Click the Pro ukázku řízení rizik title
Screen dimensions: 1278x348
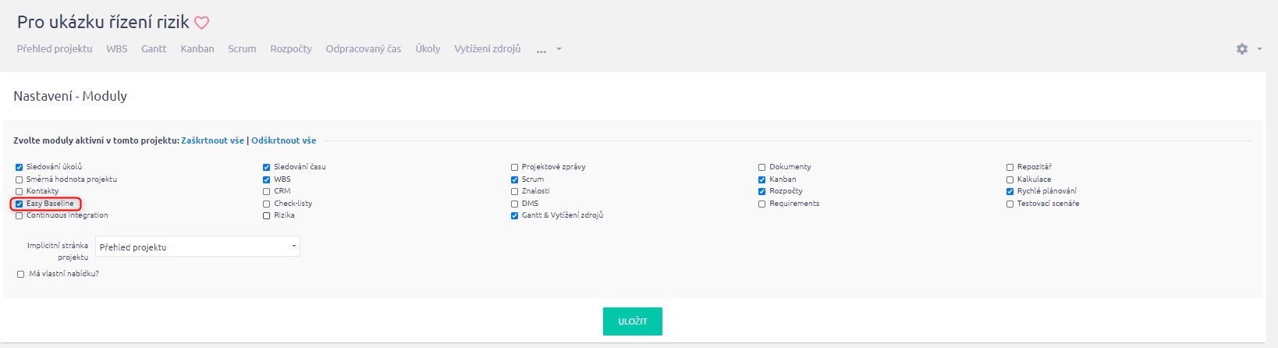point(103,22)
